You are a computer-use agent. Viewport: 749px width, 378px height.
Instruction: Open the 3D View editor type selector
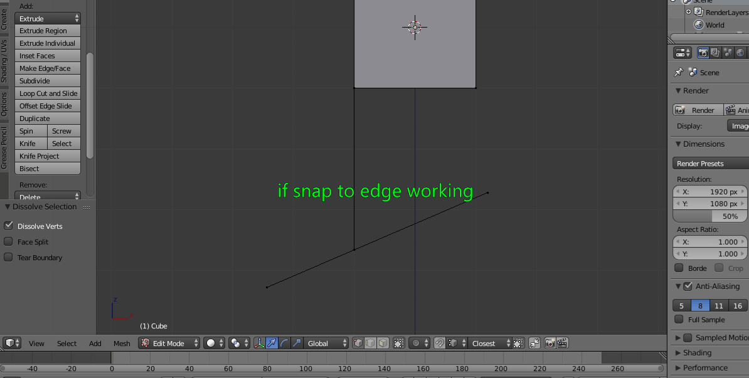(12, 343)
